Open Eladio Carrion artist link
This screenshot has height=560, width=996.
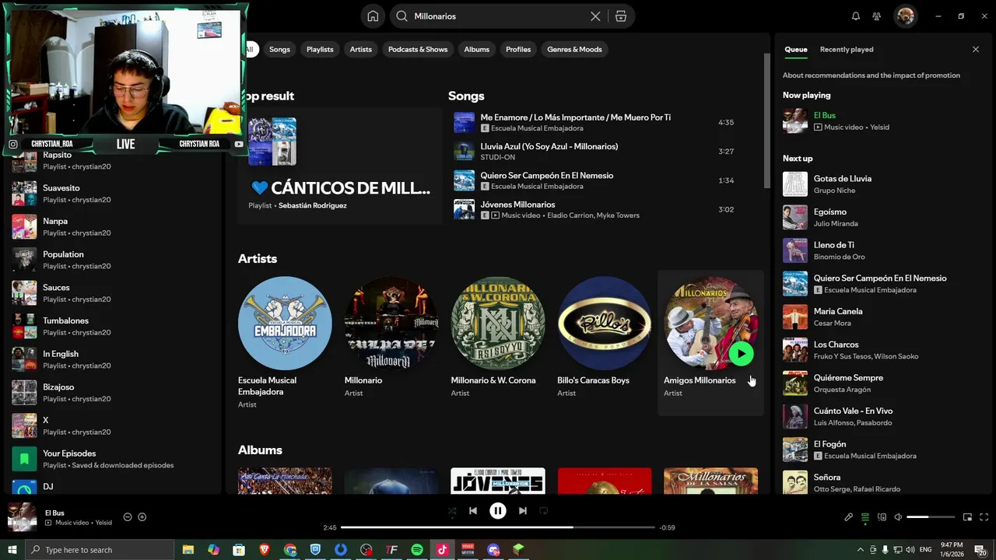570,215
